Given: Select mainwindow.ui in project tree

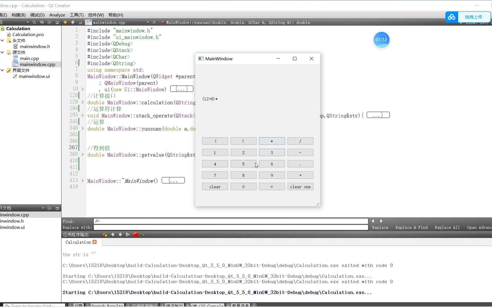Looking at the screenshot, I should coord(34,76).
